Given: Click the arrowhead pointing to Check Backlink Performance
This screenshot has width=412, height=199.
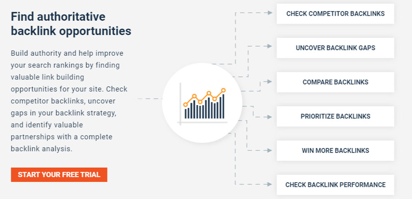Looking at the screenshot, I should (x=269, y=184).
